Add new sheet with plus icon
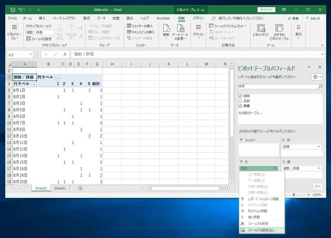Viewport: 331px width, 238px height. tap(80, 188)
